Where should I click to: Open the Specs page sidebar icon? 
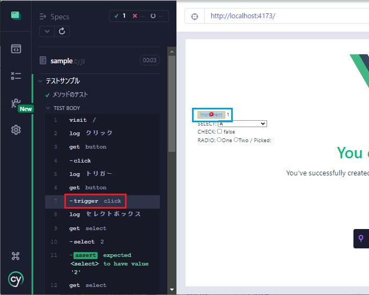(x=16, y=49)
